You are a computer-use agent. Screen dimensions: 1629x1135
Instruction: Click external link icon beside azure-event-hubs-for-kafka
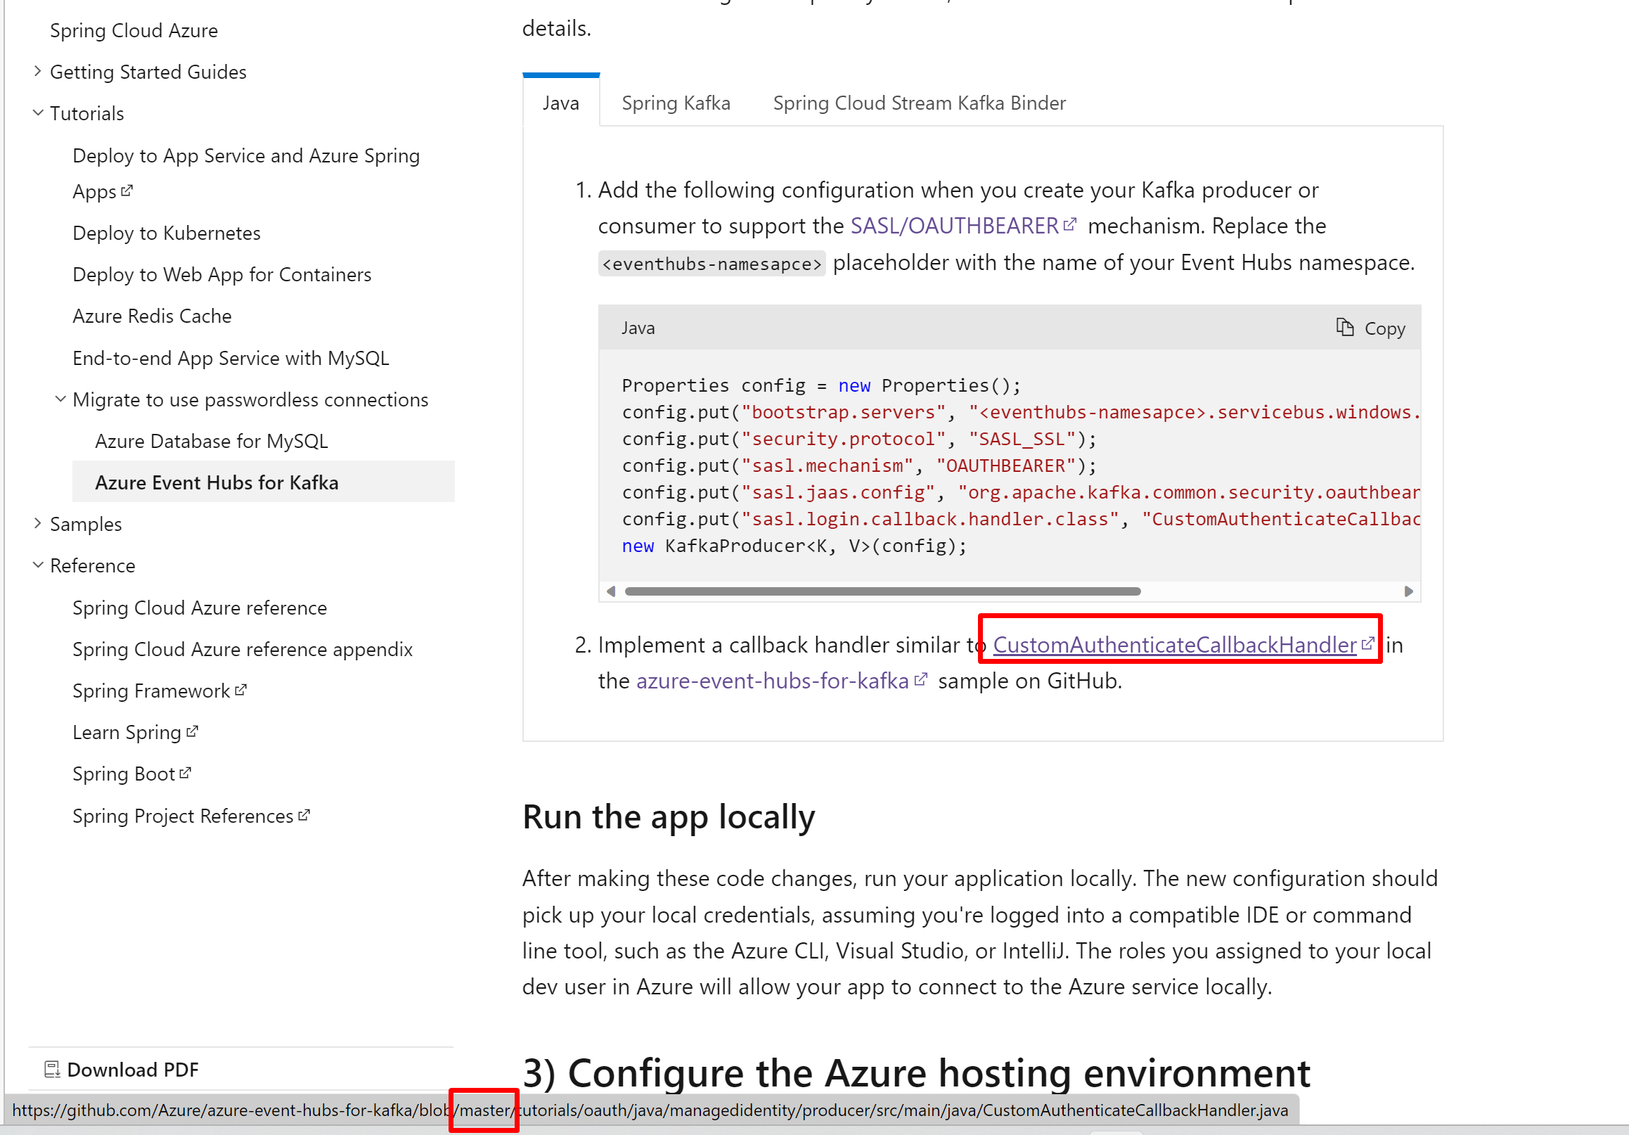tap(921, 678)
